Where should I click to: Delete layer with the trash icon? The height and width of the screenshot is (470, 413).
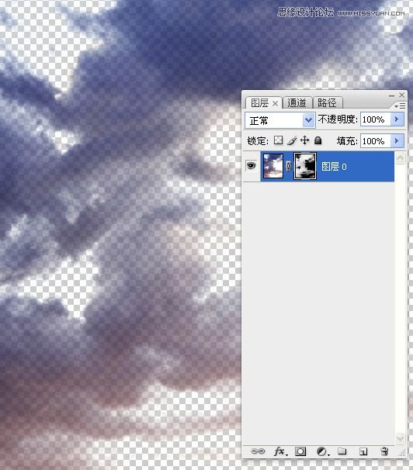(x=384, y=451)
